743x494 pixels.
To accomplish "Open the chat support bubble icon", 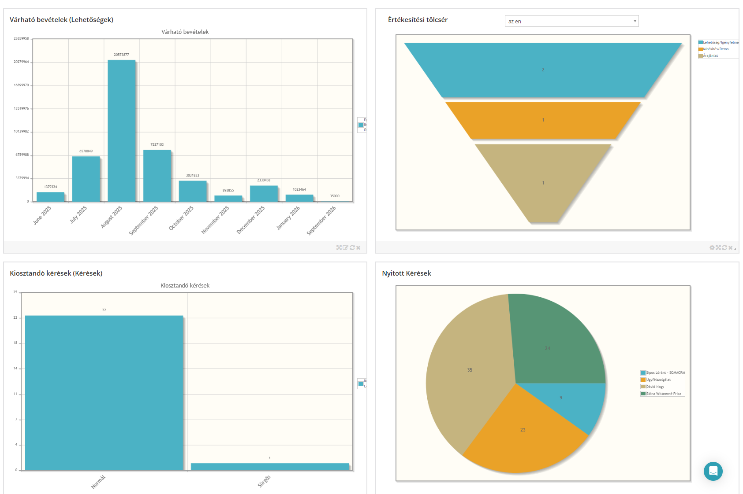I will tap(713, 471).
